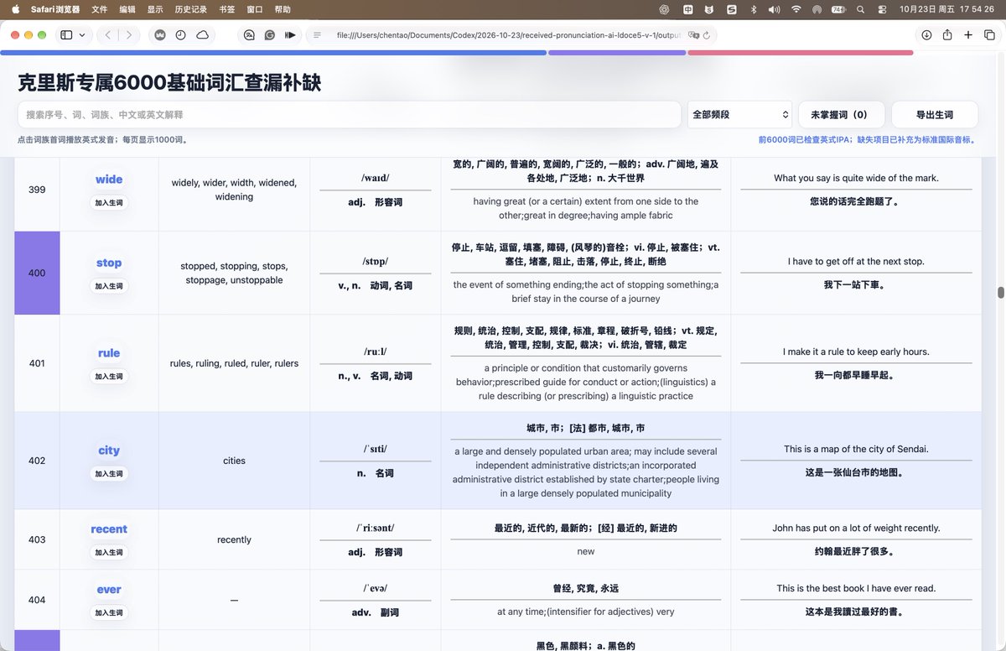Click the sentence about the city of Sendai

point(856,449)
